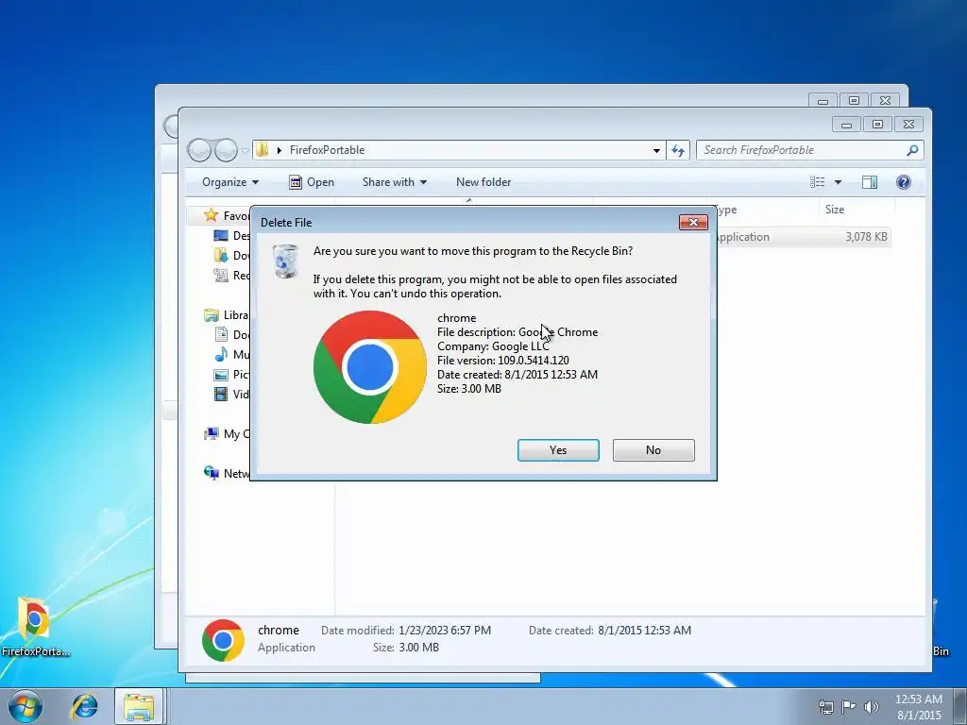Maximize the FirefoxPortable Explorer window
967x725 pixels.
[x=877, y=124]
